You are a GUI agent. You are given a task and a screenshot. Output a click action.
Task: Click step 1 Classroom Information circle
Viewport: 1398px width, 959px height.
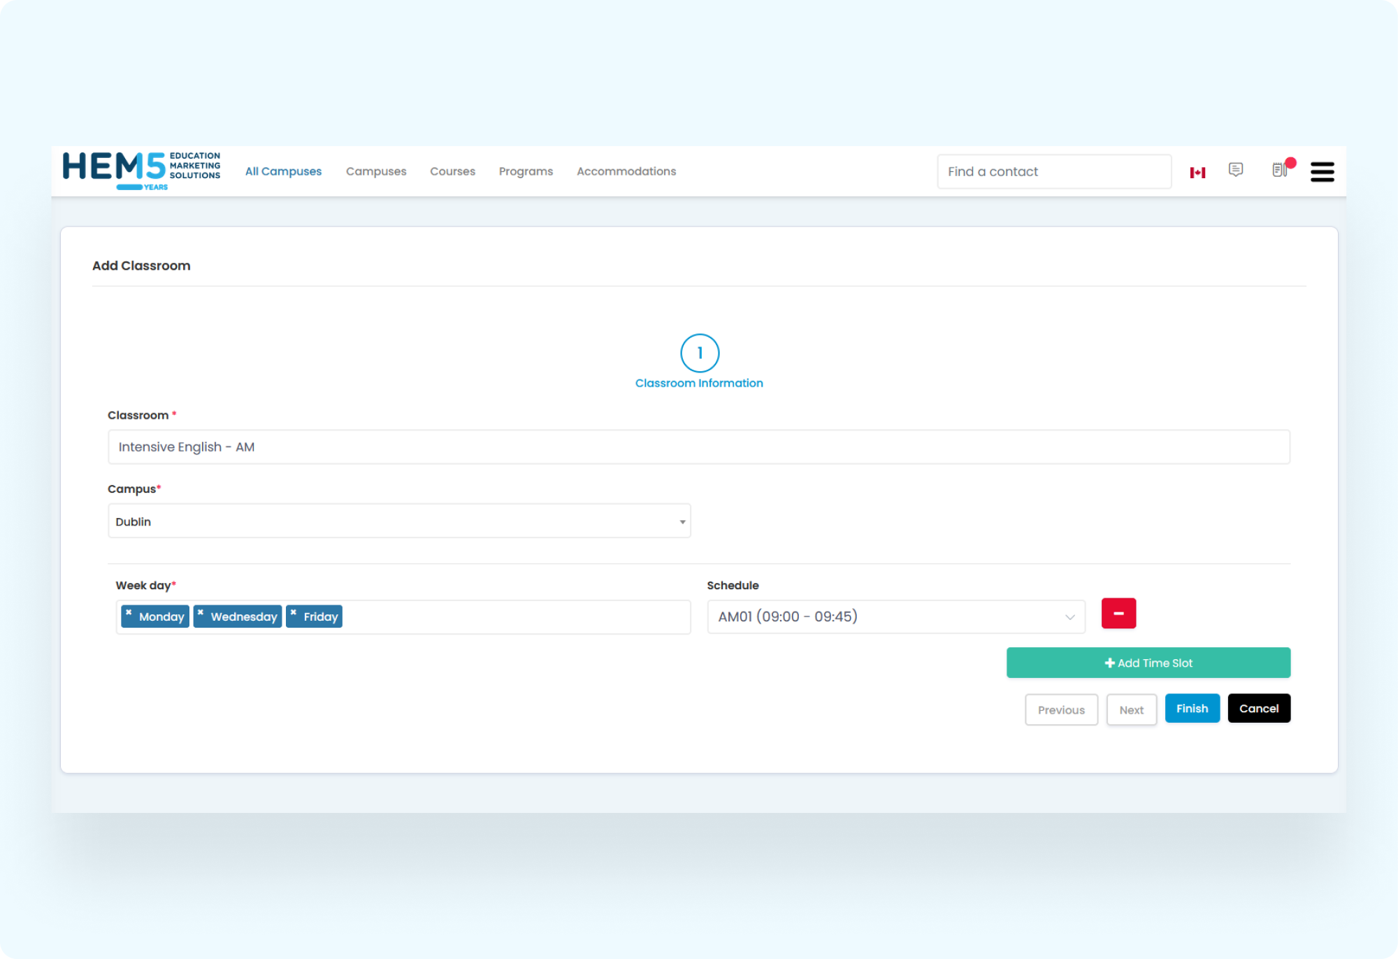click(x=699, y=353)
